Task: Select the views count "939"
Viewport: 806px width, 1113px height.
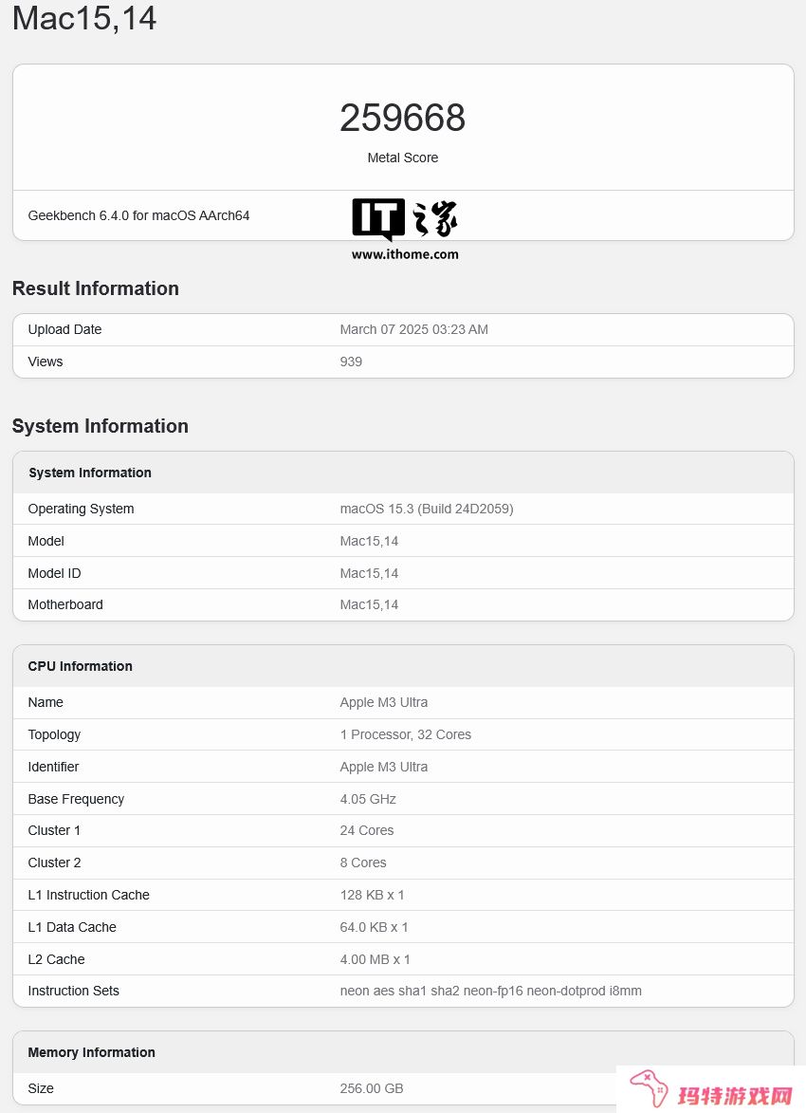Action: (x=351, y=362)
